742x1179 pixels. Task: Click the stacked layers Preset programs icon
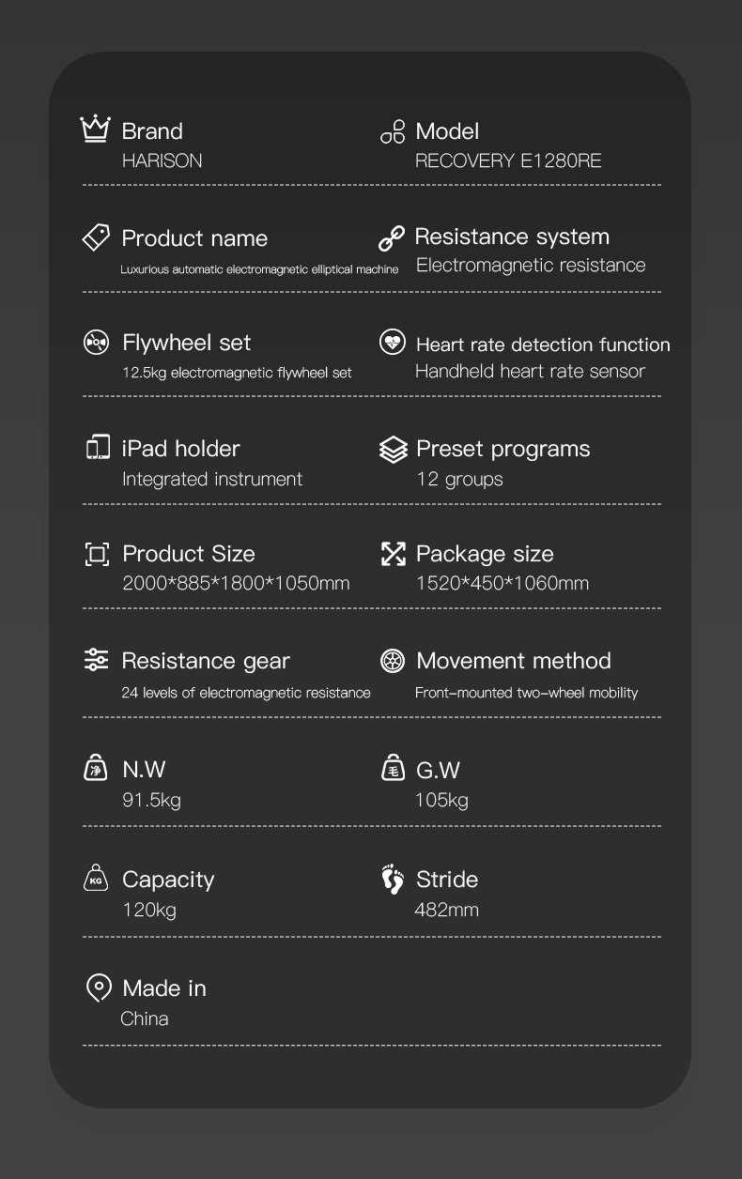click(x=393, y=450)
